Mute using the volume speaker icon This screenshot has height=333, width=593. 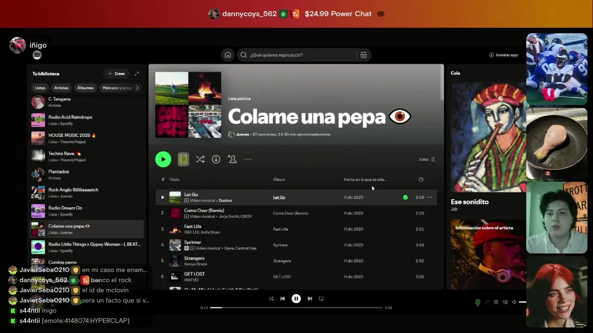(514, 302)
